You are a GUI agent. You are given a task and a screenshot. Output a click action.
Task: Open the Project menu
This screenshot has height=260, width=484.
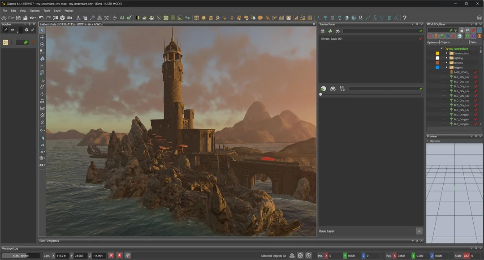click(69, 10)
